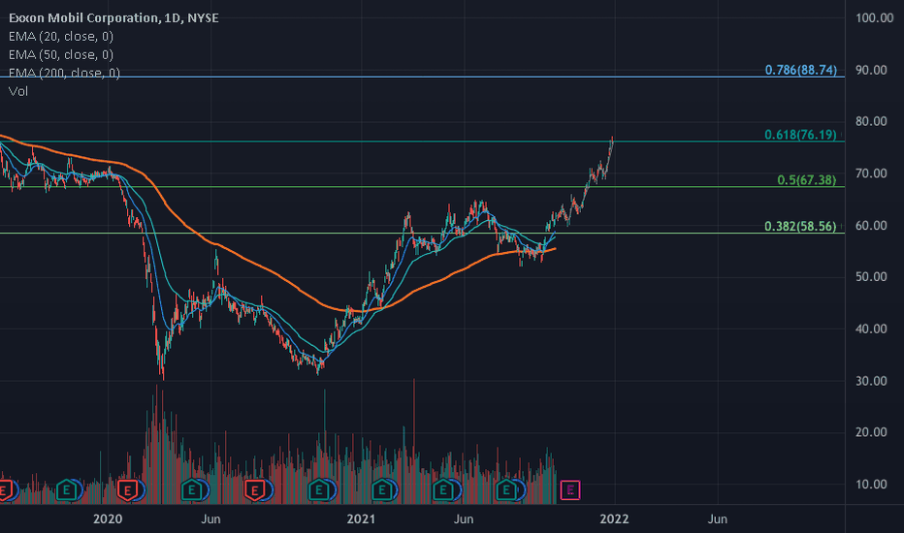Click the Exxon Mobil Corporation, 1D, NYSE title
Screen dimensions: 904x533
(x=113, y=17)
